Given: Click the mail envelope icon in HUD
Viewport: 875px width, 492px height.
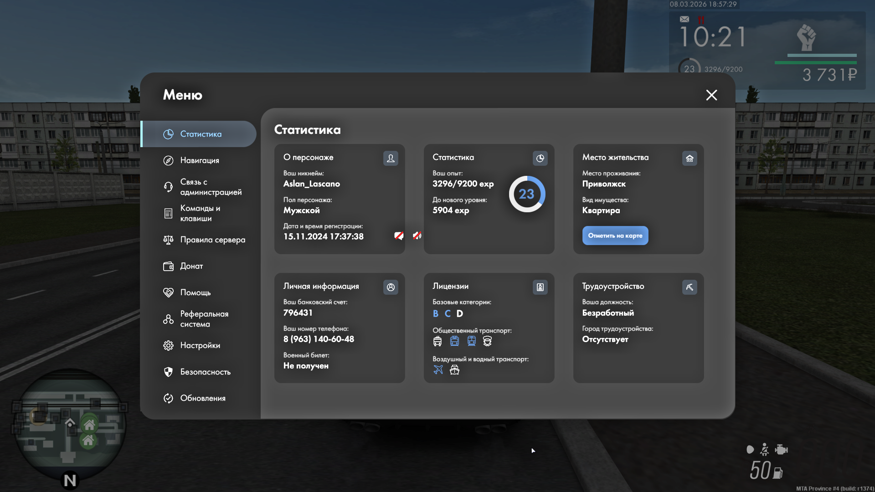Looking at the screenshot, I should click(x=685, y=19).
